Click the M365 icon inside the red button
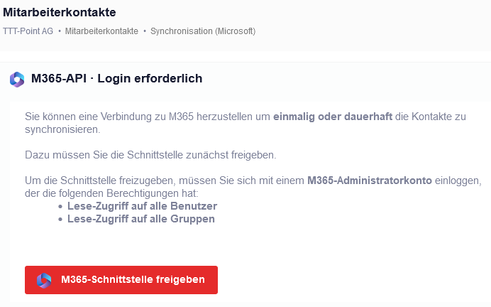 tap(44, 280)
